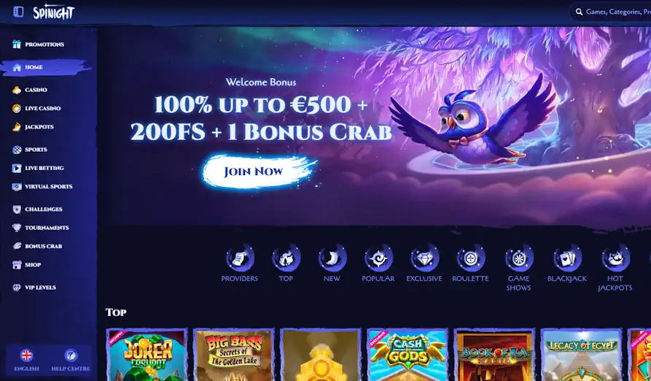Open the Joker Cashpot game thumbnail

click(x=147, y=355)
